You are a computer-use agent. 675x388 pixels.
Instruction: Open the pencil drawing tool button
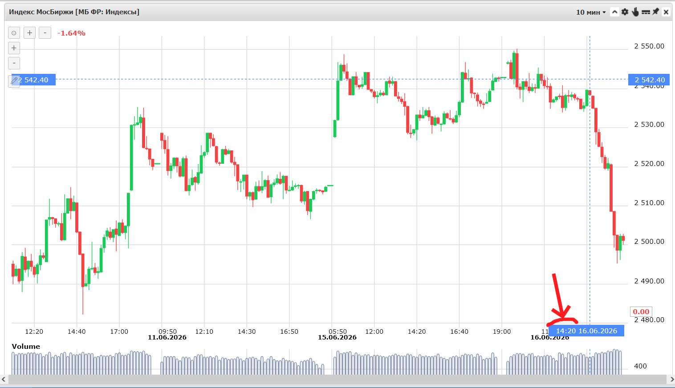pyautogui.click(x=14, y=81)
